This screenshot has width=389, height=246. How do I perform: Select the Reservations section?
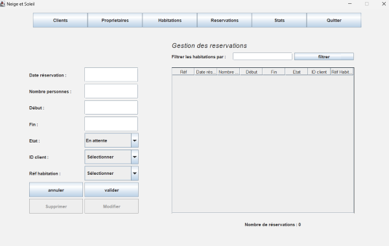point(224,20)
